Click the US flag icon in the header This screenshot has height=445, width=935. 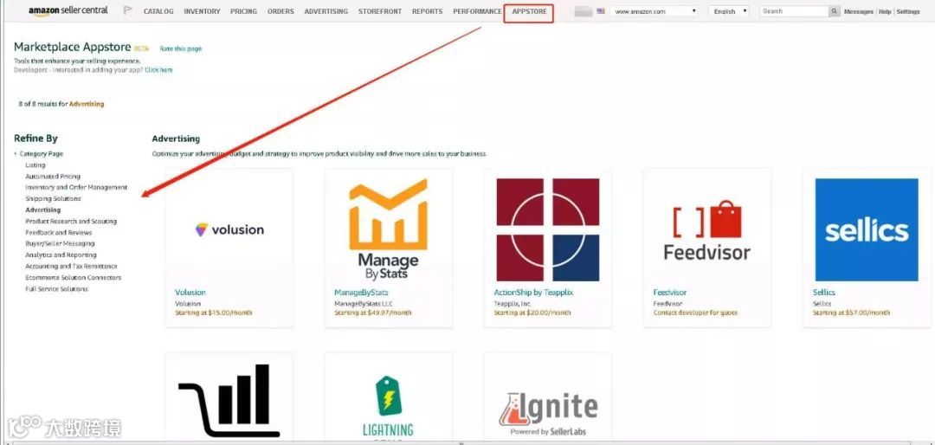click(x=601, y=11)
